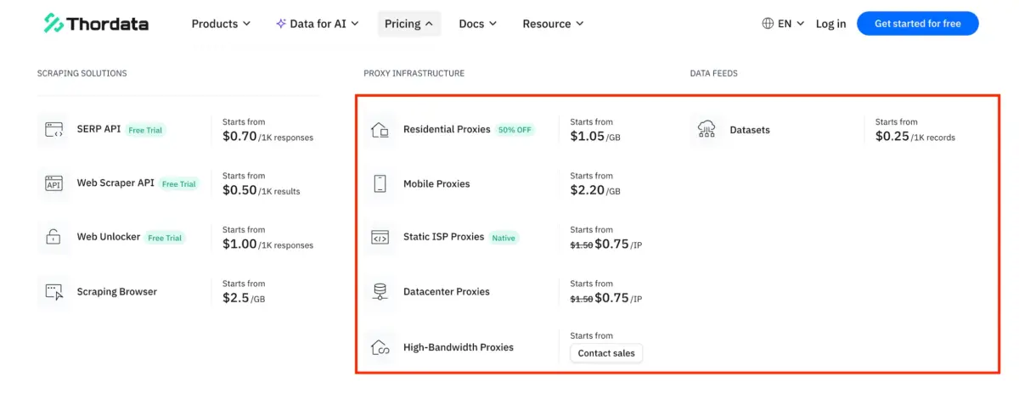Viewport: 1019px width, 399px height.
Task: Click the SCRAPING SOLUTIONS heading
Action: 82,74
